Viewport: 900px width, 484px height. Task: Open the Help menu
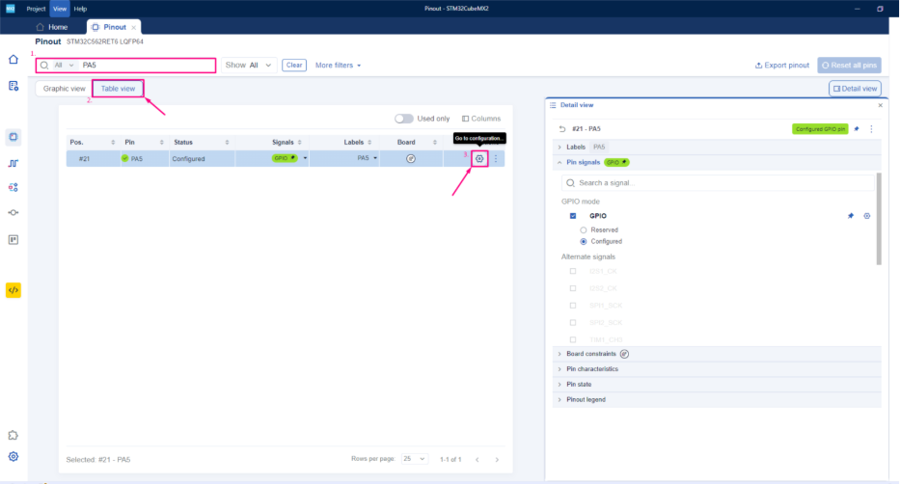click(x=80, y=9)
